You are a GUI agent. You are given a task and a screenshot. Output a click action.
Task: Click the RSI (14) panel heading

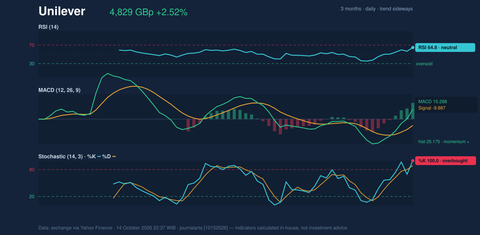pos(48,27)
